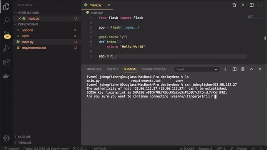Switch to the Debug Console tab
Image resolution: width=267 pixels, height=150 pixels.
(154, 69)
